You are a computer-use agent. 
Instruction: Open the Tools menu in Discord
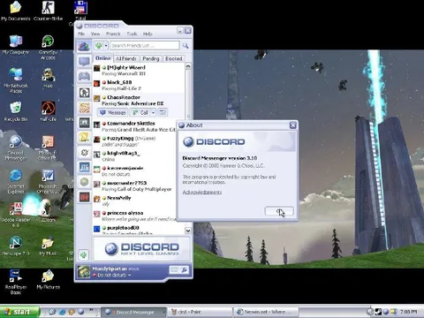pyautogui.click(x=132, y=34)
